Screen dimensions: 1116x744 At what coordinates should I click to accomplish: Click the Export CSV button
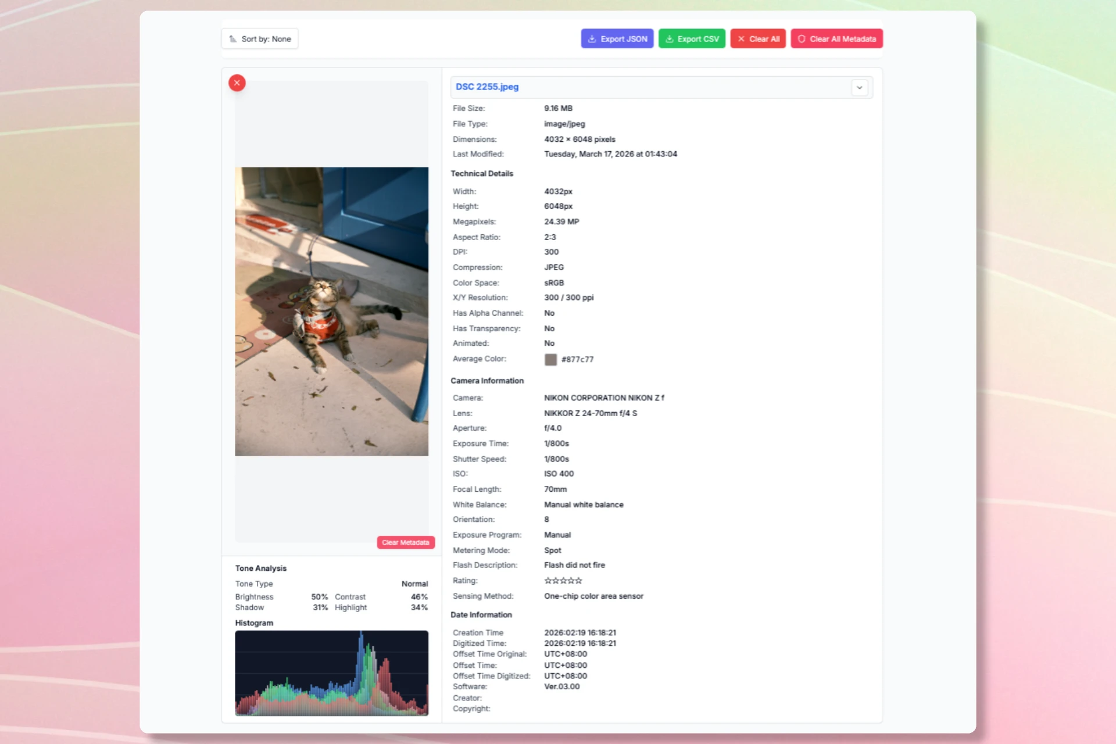(x=692, y=38)
